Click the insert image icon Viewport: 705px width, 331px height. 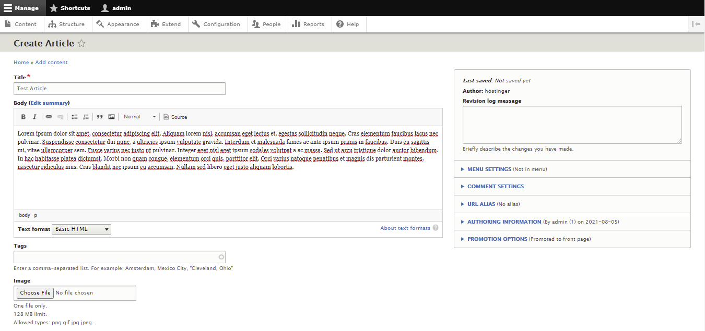(x=111, y=117)
